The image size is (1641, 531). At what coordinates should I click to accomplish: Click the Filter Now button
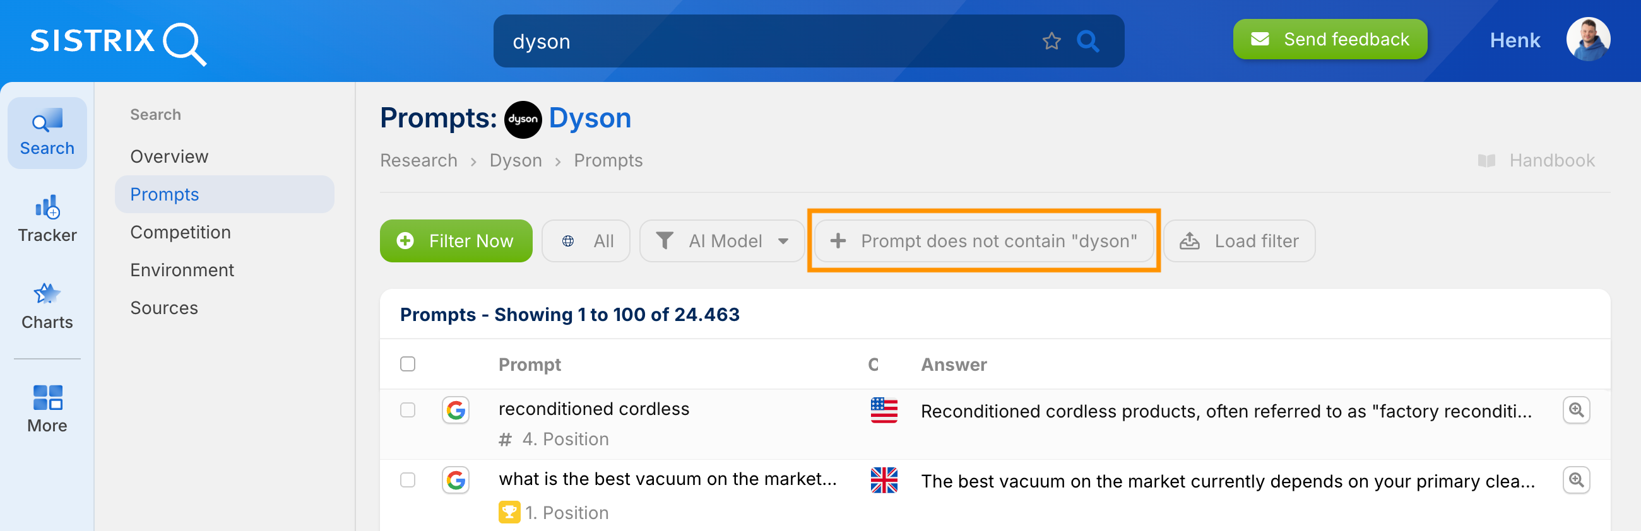click(x=456, y=242)
